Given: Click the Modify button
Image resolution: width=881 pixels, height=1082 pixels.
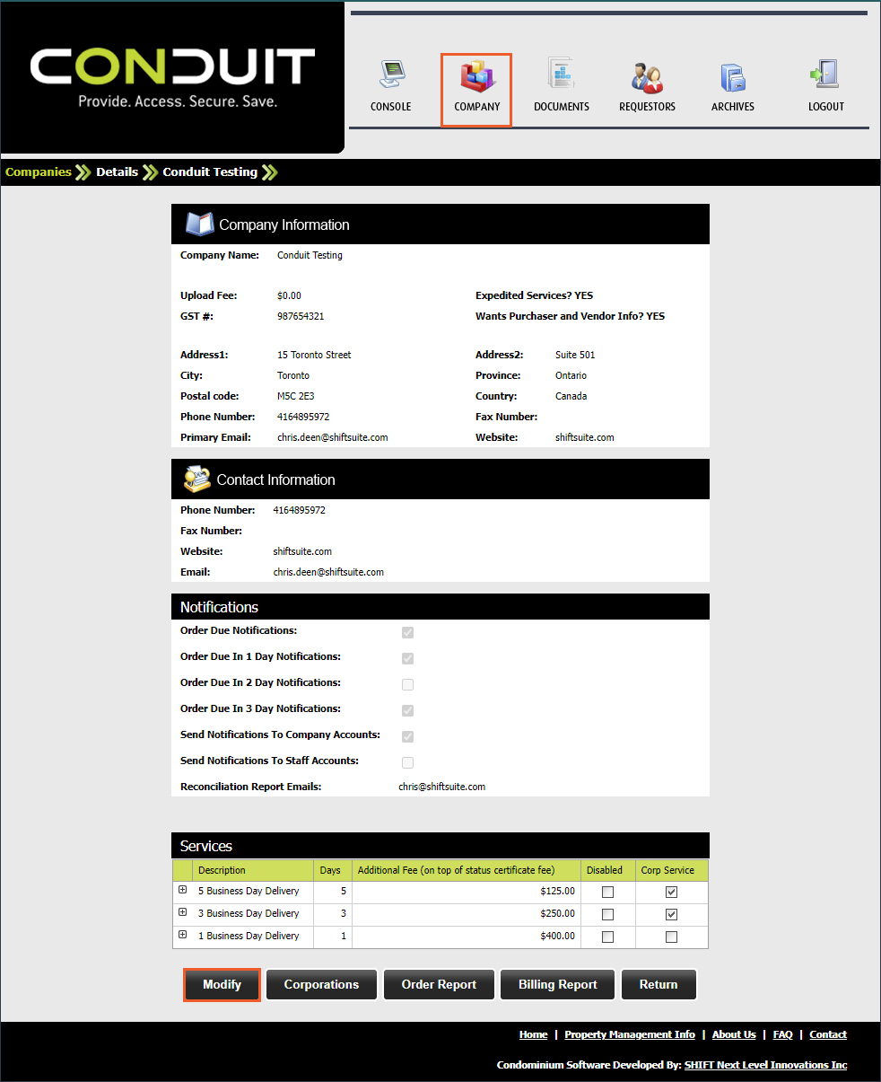Looking at the screenshot, I should pyautogui.click(x=222, y=985).
